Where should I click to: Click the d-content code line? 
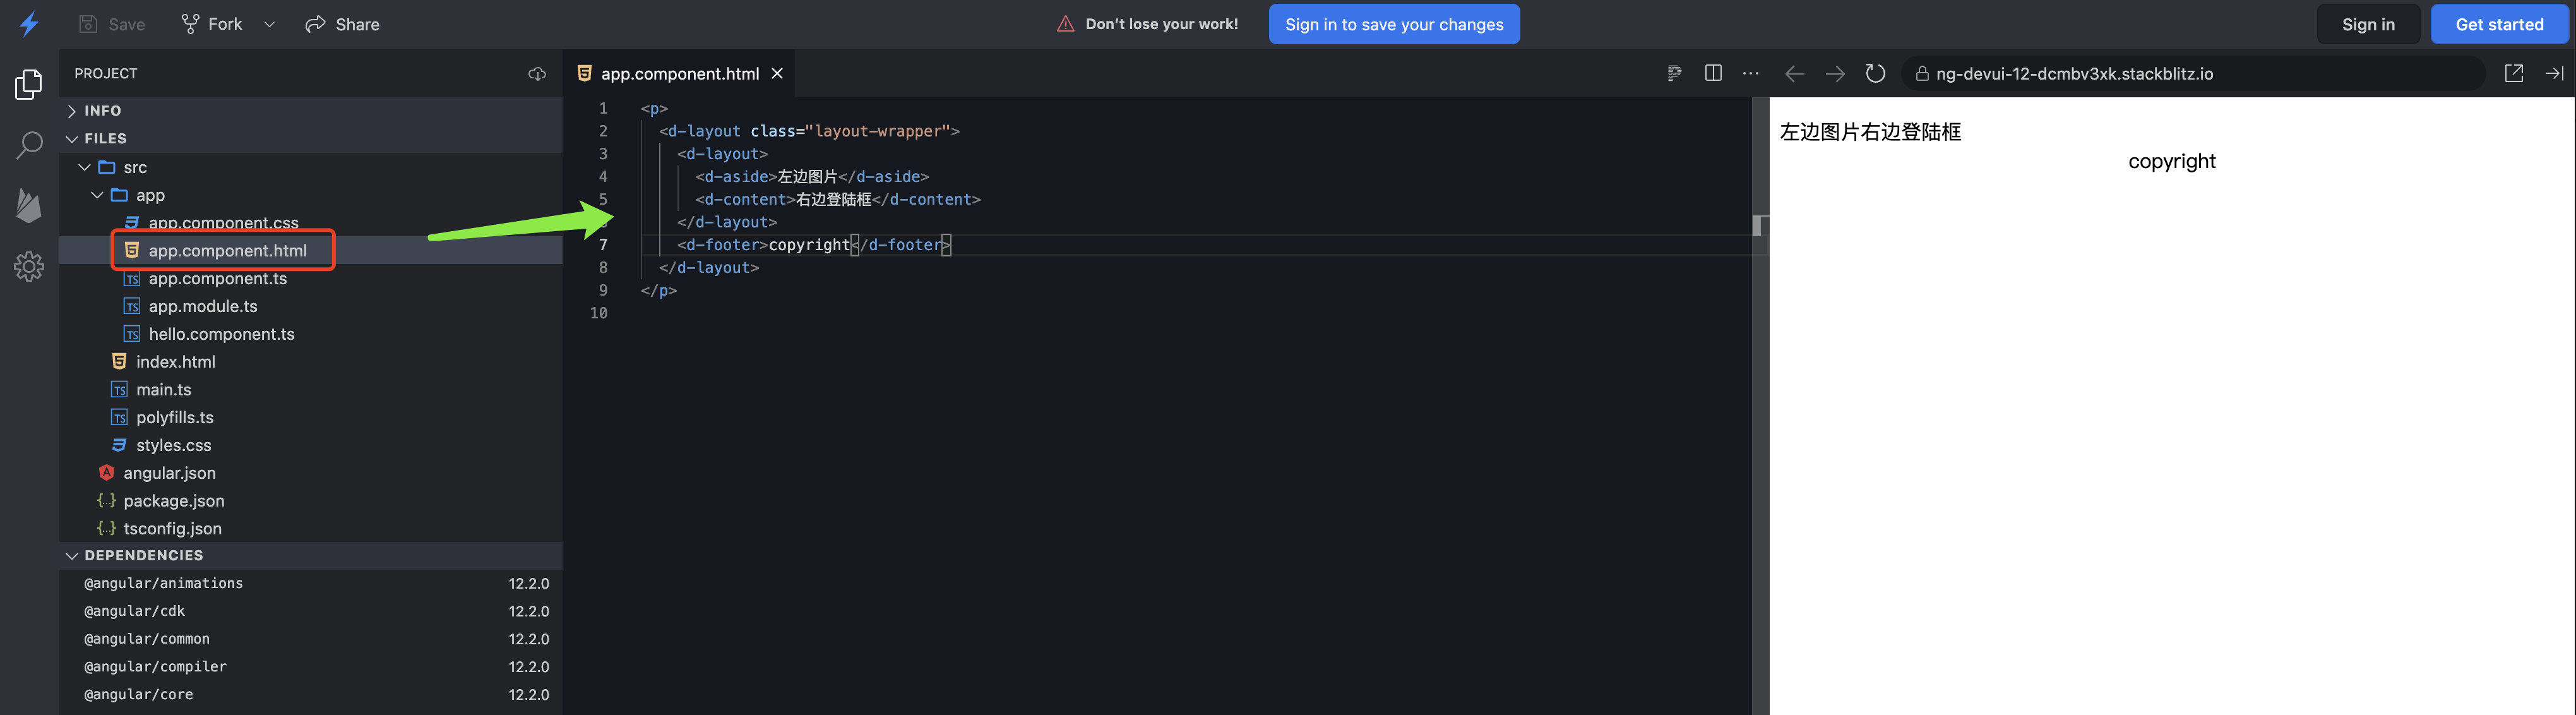[x=838, y=200]
